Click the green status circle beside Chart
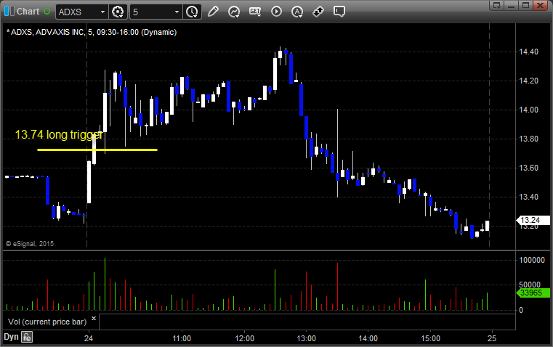 [47, 12]
